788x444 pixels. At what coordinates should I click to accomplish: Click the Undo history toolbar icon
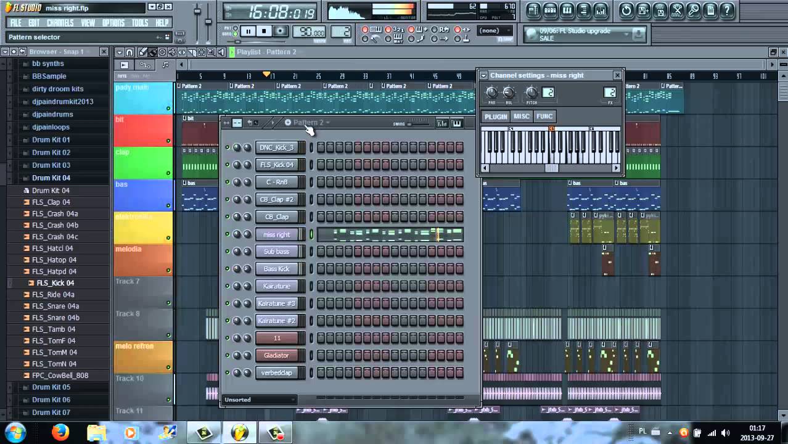626,10
